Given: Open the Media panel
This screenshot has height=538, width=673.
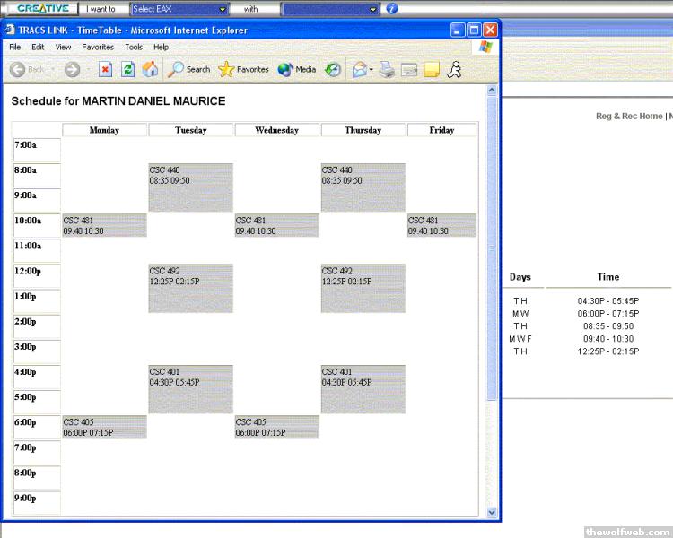Looking at the screenshot, I should (297, 69).
